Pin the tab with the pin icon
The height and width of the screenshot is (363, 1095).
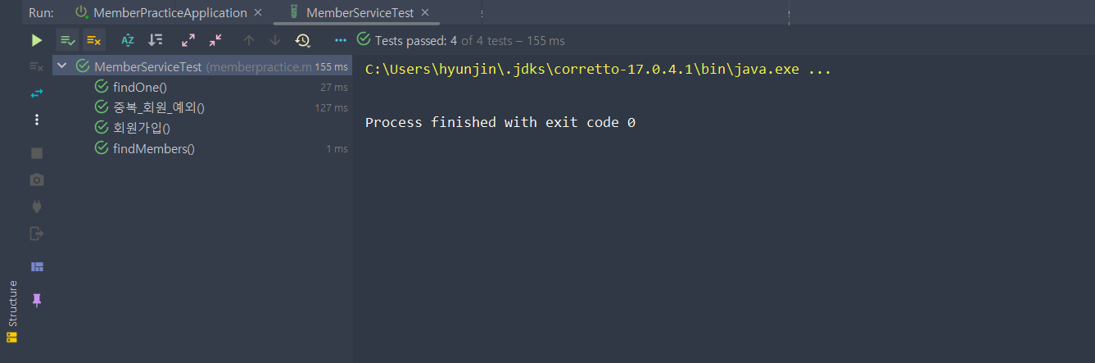pos(36,301)
